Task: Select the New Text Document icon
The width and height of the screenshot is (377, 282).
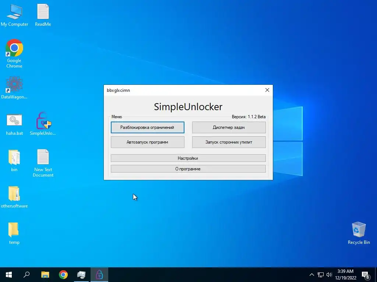Action: (43, 163)
